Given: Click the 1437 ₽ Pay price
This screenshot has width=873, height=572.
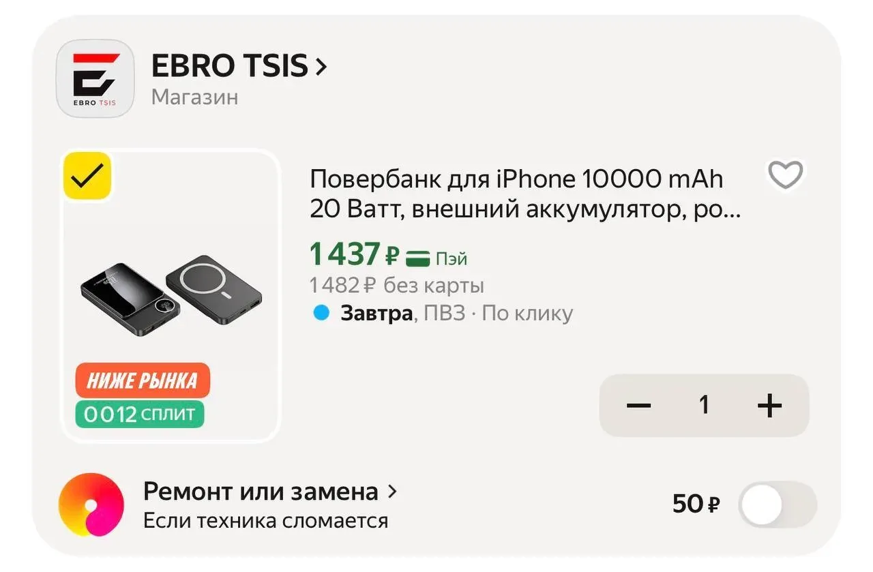Looking at the screenshot, I should tap(353, 255).
